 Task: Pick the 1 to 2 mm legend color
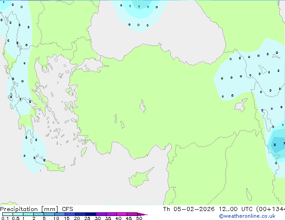[28, 214]
